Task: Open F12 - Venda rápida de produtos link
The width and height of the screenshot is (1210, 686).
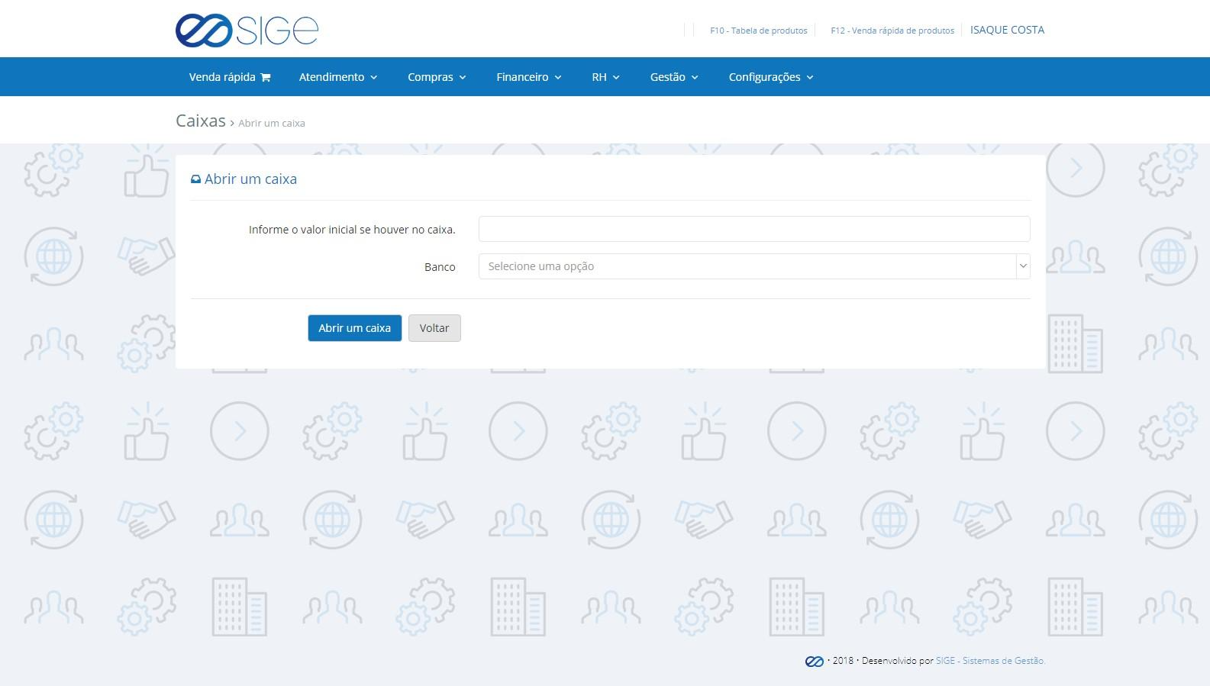Action: [892, 31]
